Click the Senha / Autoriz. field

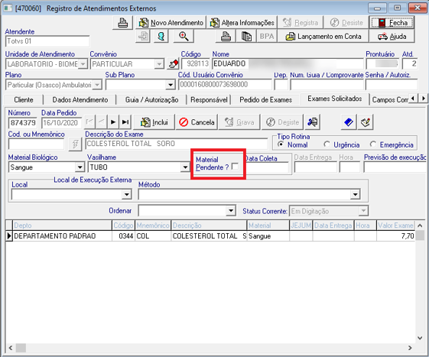(x=392, y=85)
